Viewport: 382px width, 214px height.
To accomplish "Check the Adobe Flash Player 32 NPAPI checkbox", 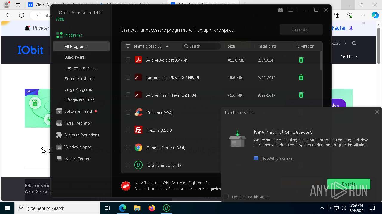I will [128, 77].
